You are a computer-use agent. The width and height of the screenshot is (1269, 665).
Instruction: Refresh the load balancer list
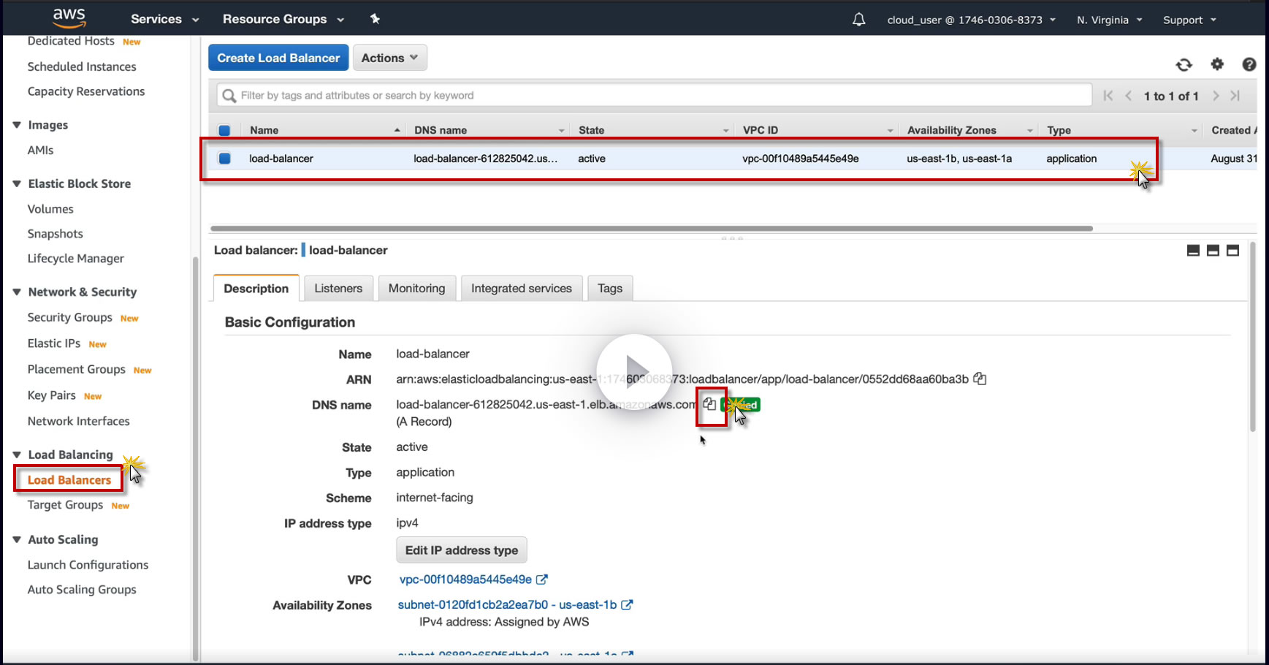click(1184, 65)
